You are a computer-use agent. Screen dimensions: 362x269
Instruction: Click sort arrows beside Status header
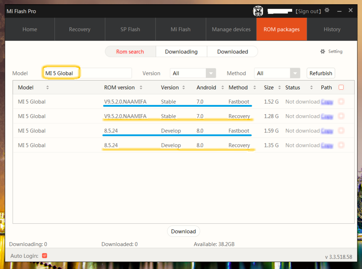[x=311, y=88]
